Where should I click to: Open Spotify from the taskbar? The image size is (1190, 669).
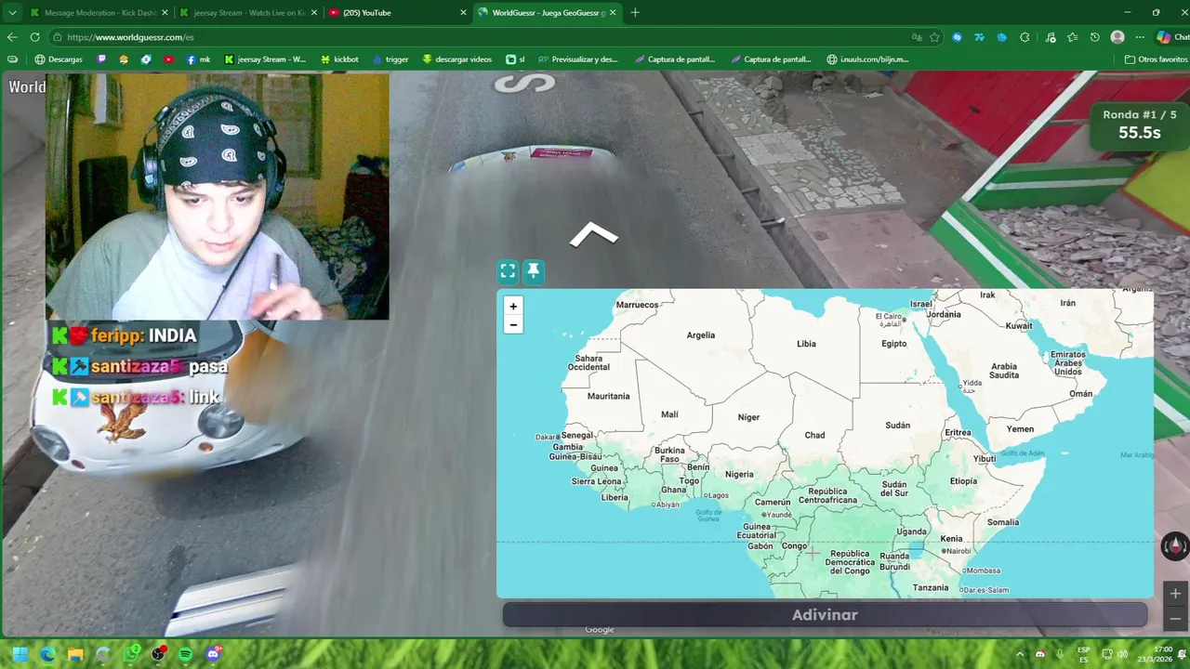tap(185, 654)
